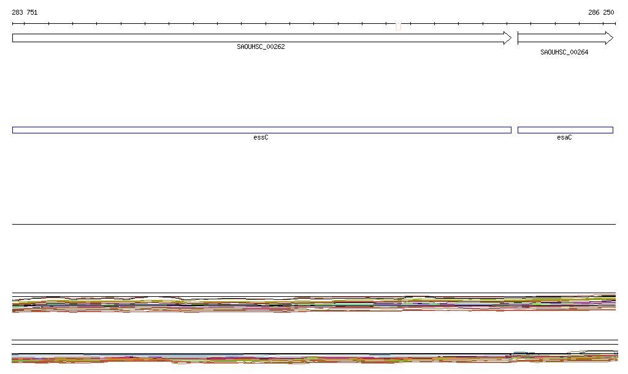Click the essC blue feature box
Viewport: 628px width, 374px height.
point(262,130)
